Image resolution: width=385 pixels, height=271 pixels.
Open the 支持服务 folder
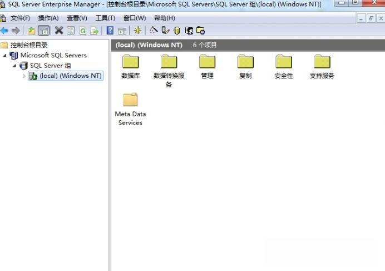322,67
